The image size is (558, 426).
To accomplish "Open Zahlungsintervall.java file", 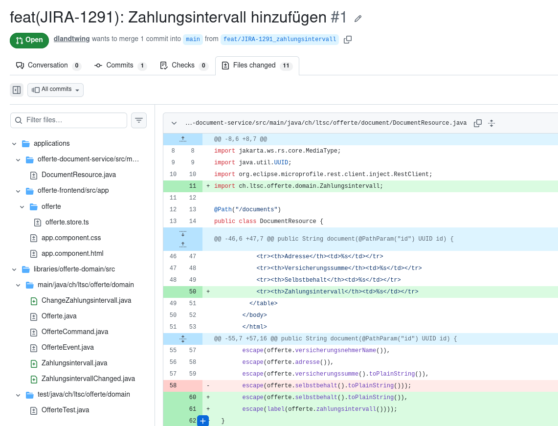I will coord(74,363).
